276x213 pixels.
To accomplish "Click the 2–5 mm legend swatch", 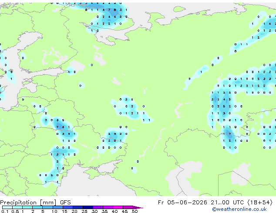I will pos(37,207).
